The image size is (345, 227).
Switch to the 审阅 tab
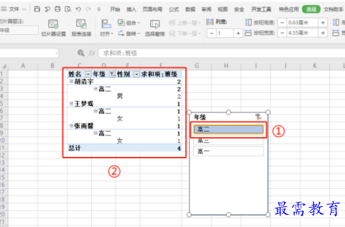click(206, 9)
